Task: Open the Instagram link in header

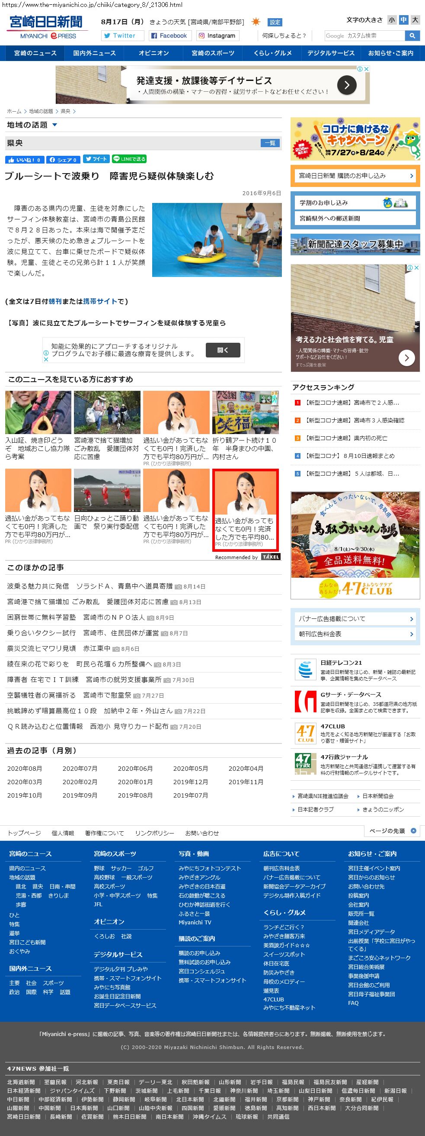Action: [x=217, y=36]
